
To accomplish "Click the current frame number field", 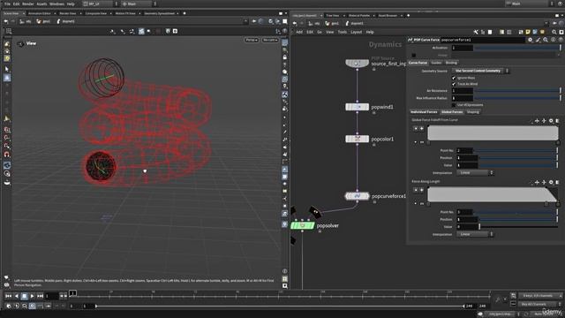I will [x=51, y=296].
